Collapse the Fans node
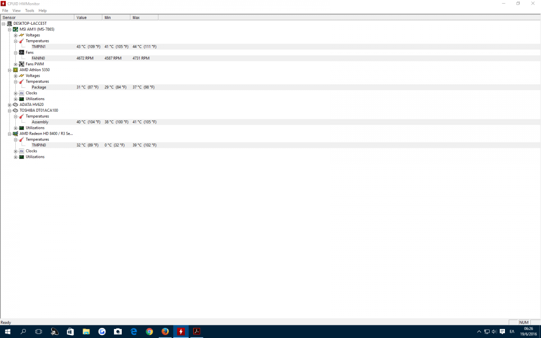This screenshot has height=338, width=541. [15, 52]
